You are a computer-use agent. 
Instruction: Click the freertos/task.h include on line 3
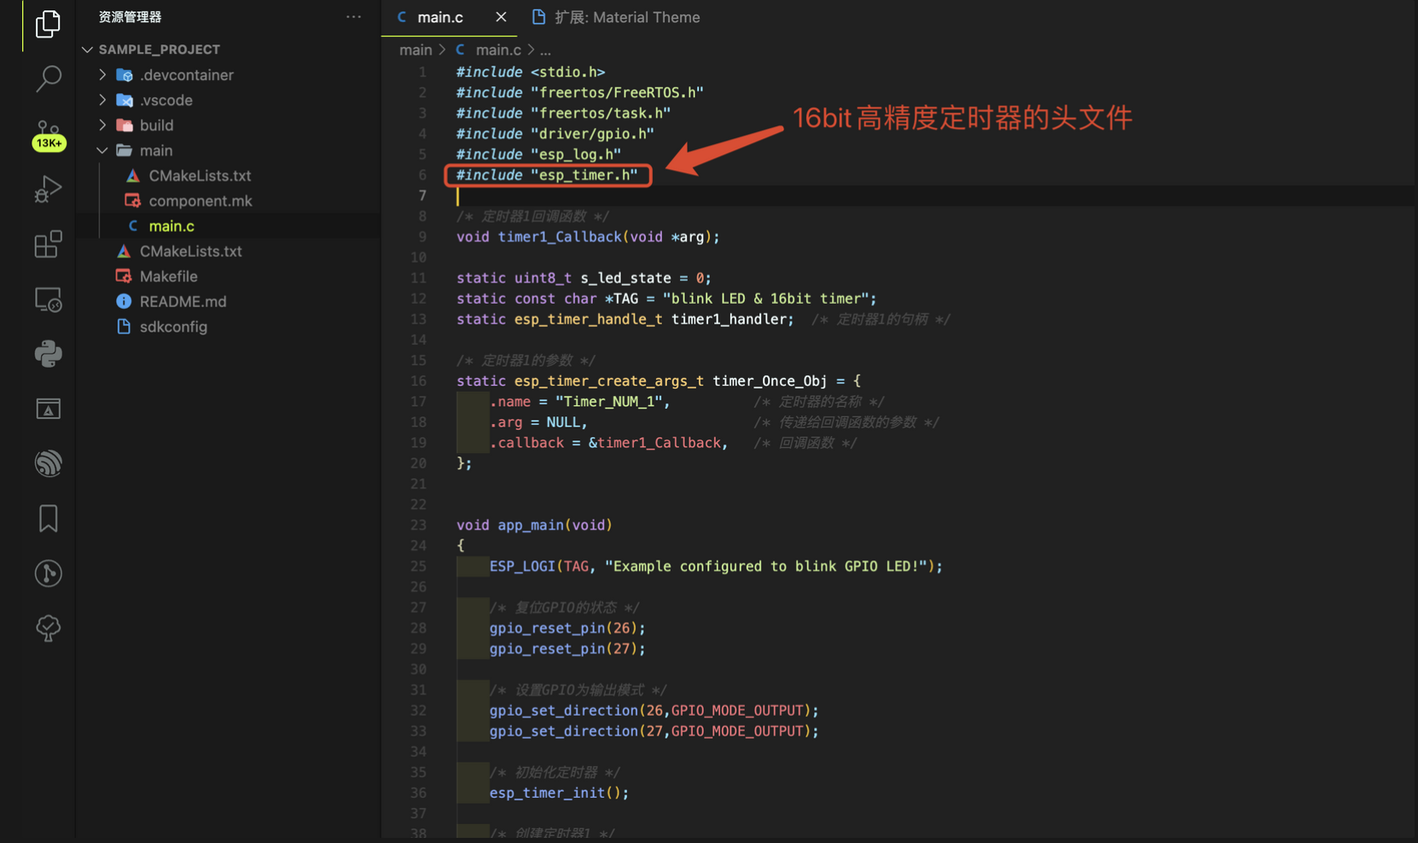[563, 113]
